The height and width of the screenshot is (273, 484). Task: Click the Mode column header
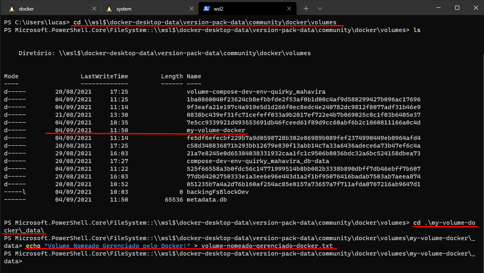[x=11, y=76]
